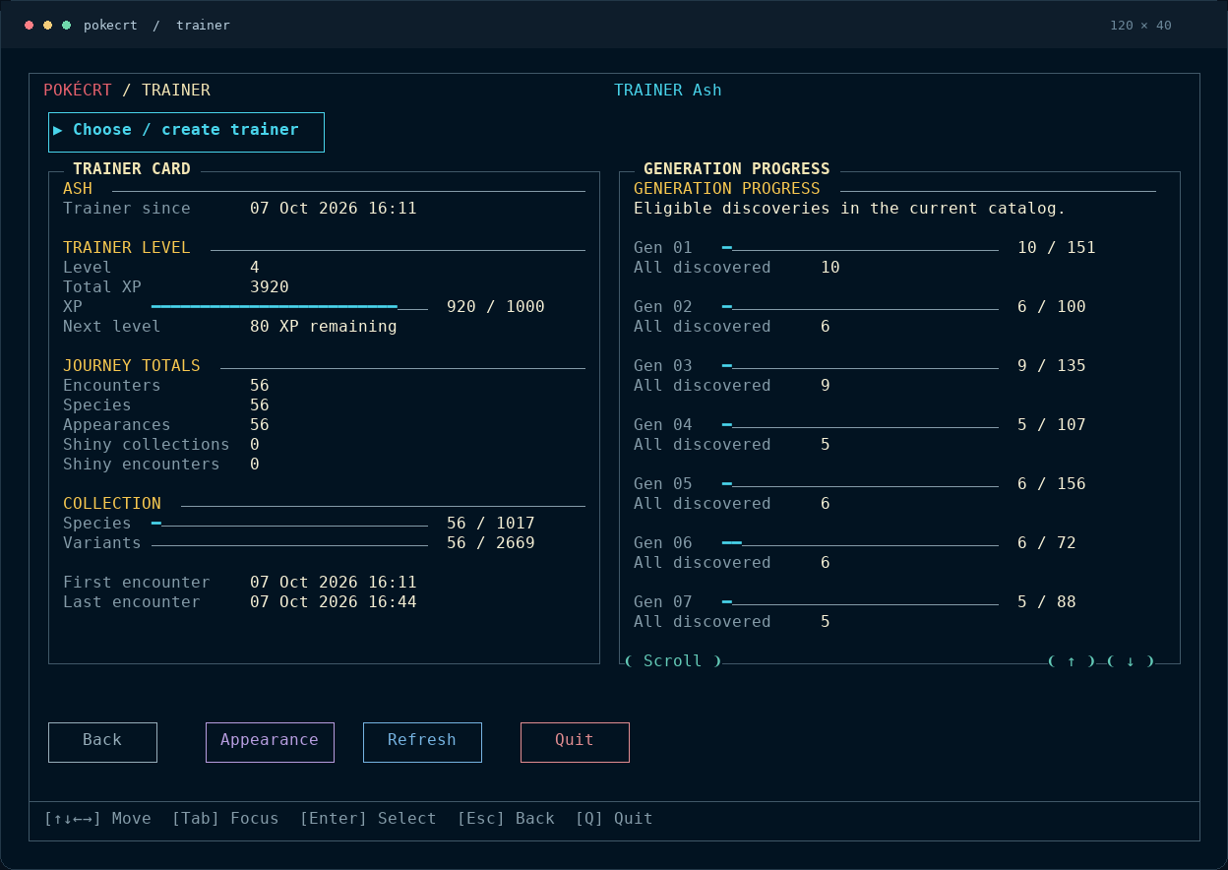Click the COLLECTION section heading
Image resolution: width=1228 pixels, height=870 pixels.
(112, 504)
